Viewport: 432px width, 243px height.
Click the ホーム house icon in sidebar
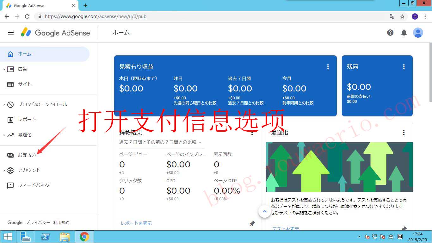coord(10,54)
